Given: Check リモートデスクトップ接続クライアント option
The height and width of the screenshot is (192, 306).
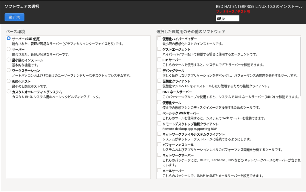Looking at the screenshot, I should (x=159, y=123).
